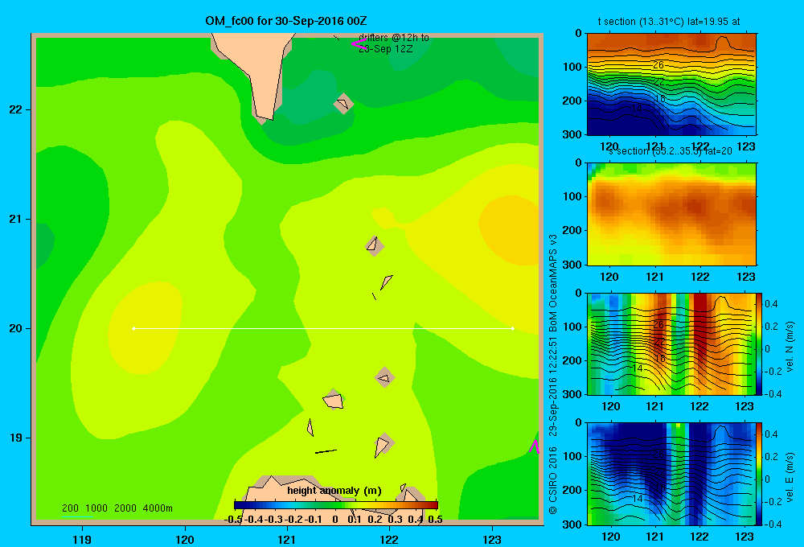Click the map title 'OM_fc00 for 30-Sep-2016 00Z'
The height and width of the screenshot is (547, 804).
(x=285, y=21)
